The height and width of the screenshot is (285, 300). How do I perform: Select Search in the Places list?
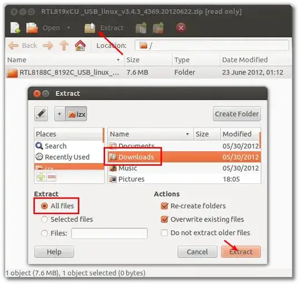tap(69, 146)
